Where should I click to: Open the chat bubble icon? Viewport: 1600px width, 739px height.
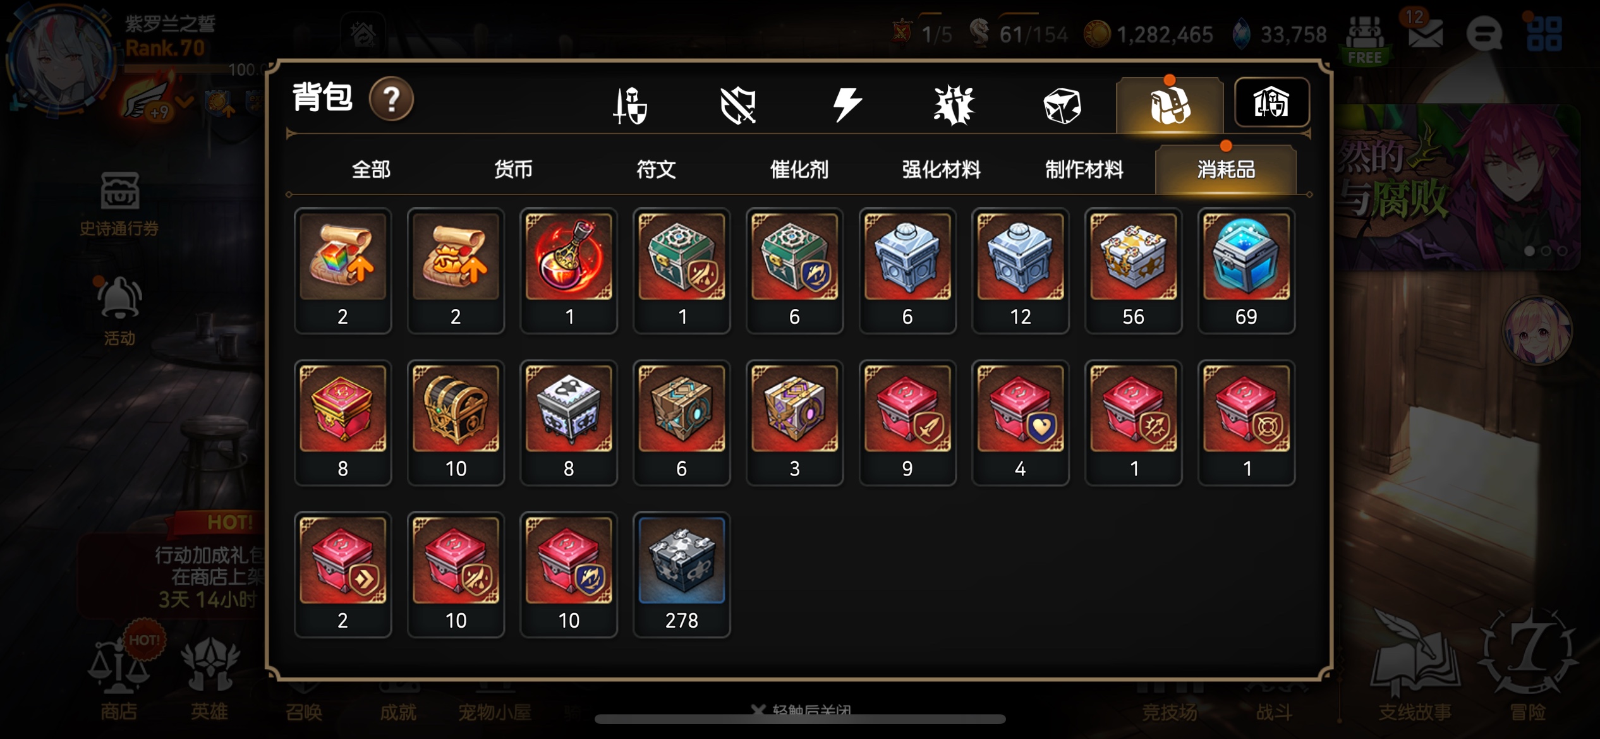[1484, 34]
